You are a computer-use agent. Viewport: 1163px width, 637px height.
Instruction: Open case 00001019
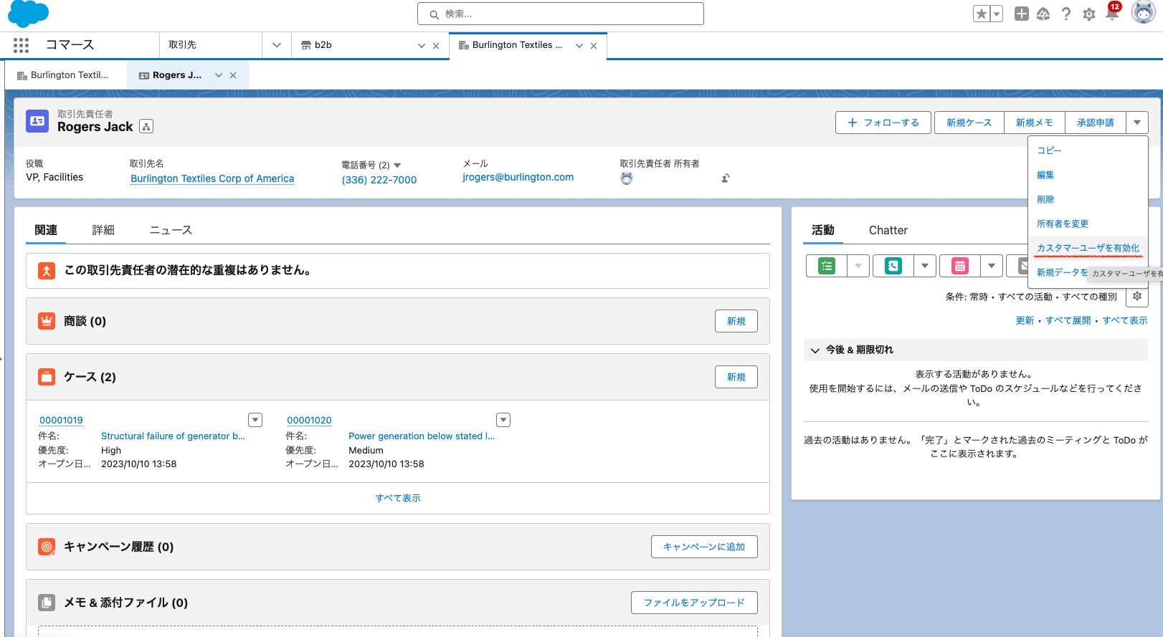click(61, 421)
